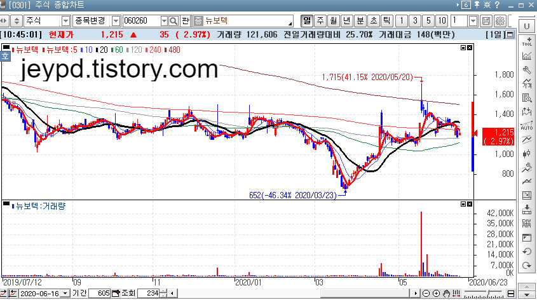Open chart settings gear icon in toolbar
The image size is (537, 300).
click(x=500, y=21)
